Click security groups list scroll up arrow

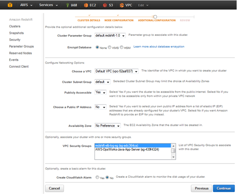[173, 146]
